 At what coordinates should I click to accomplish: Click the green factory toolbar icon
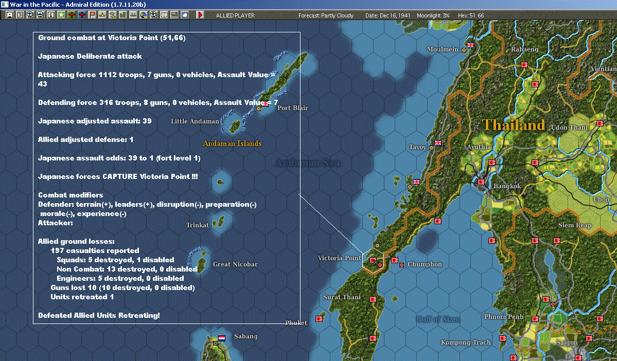(x=122, y=15)
